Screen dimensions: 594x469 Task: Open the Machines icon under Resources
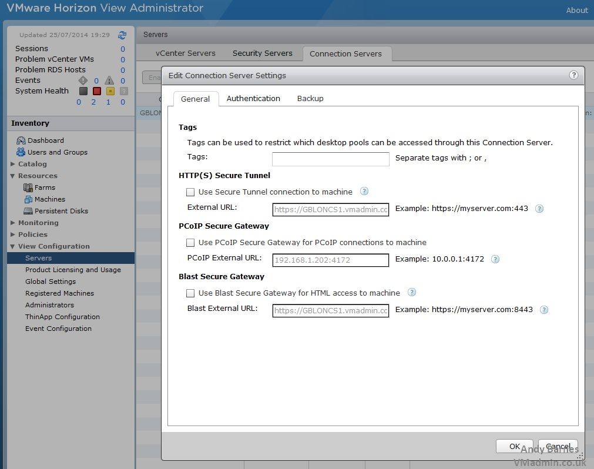(x=28, y=199)
